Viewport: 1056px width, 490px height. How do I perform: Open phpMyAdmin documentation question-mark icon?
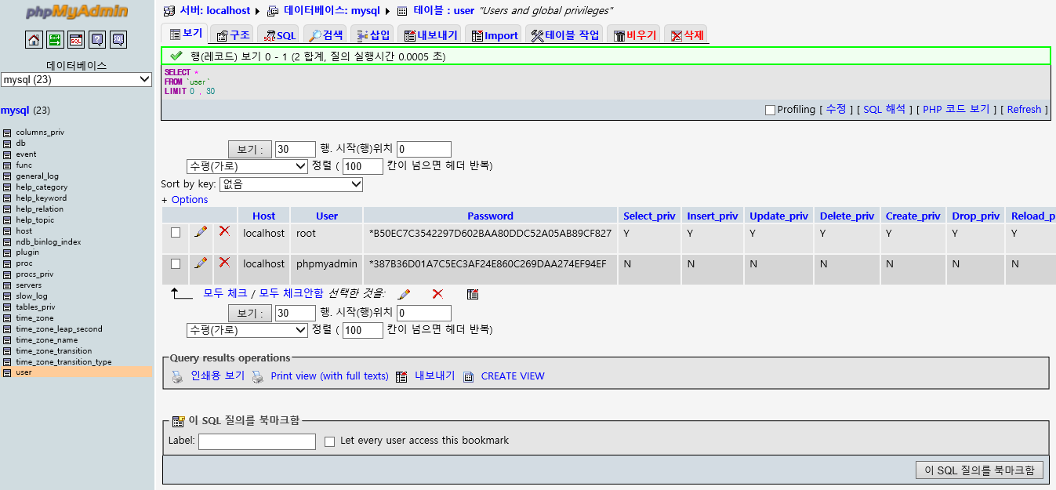pos(97,40)
